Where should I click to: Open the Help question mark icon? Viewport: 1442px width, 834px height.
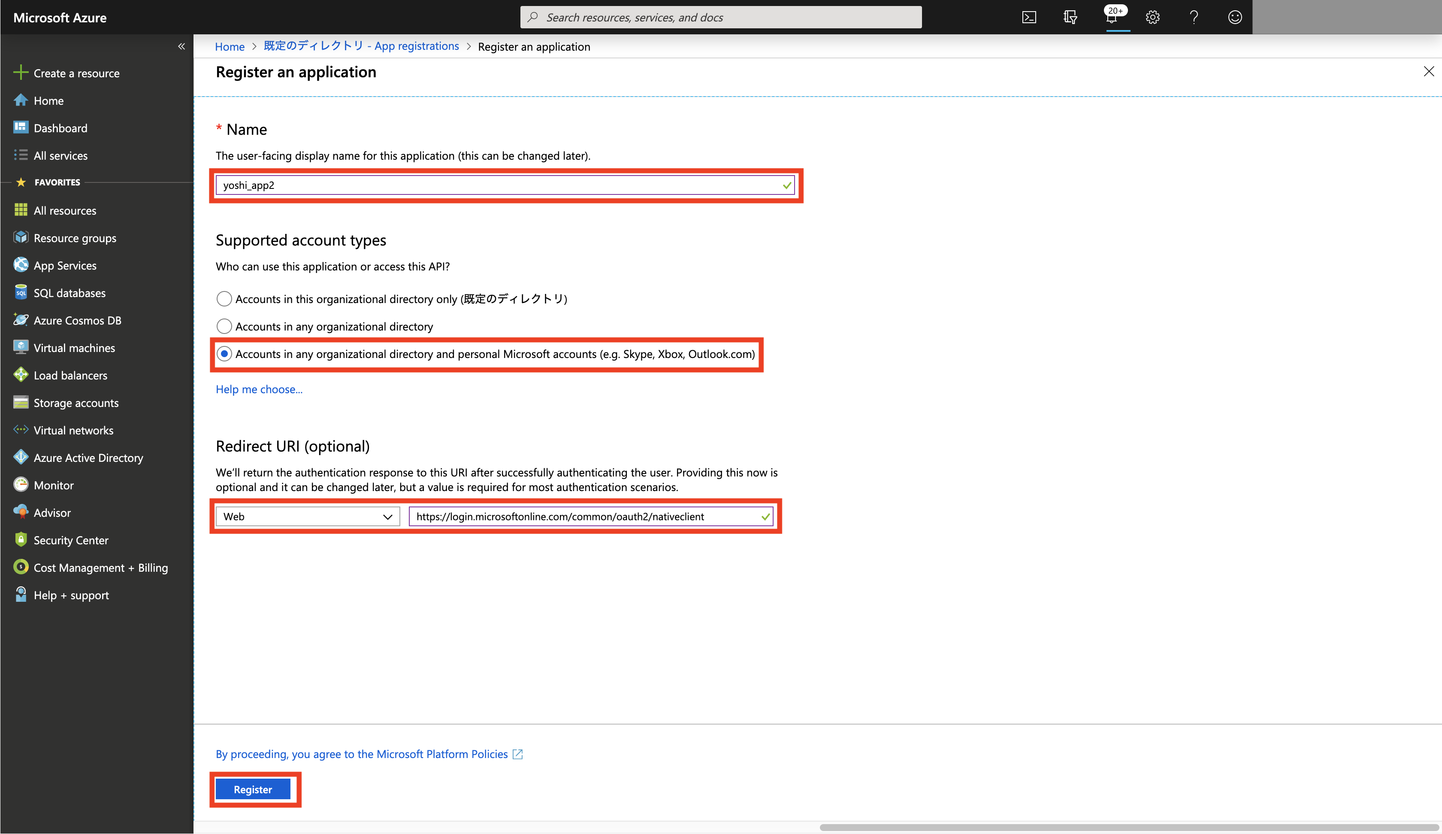pyautogui.click(x=1194, y=17)
